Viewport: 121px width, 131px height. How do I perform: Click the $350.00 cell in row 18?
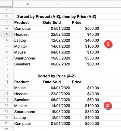coord(85,111)
